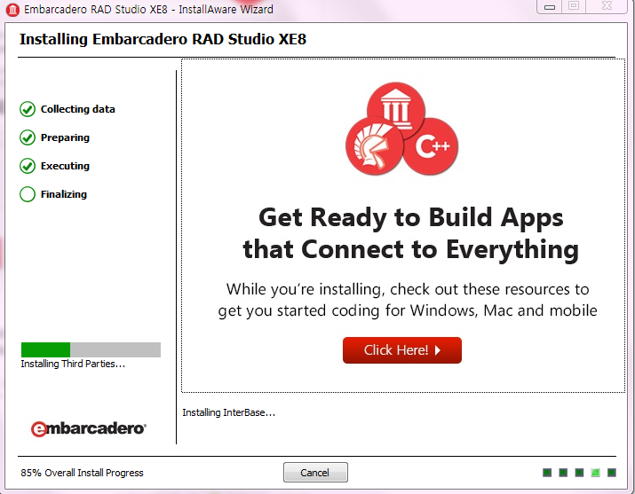Select the Finalizing step label

[64, 194]
